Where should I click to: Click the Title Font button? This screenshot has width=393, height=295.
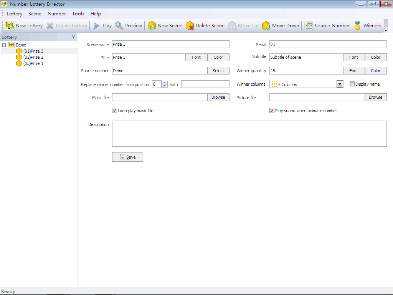[196, 57]
